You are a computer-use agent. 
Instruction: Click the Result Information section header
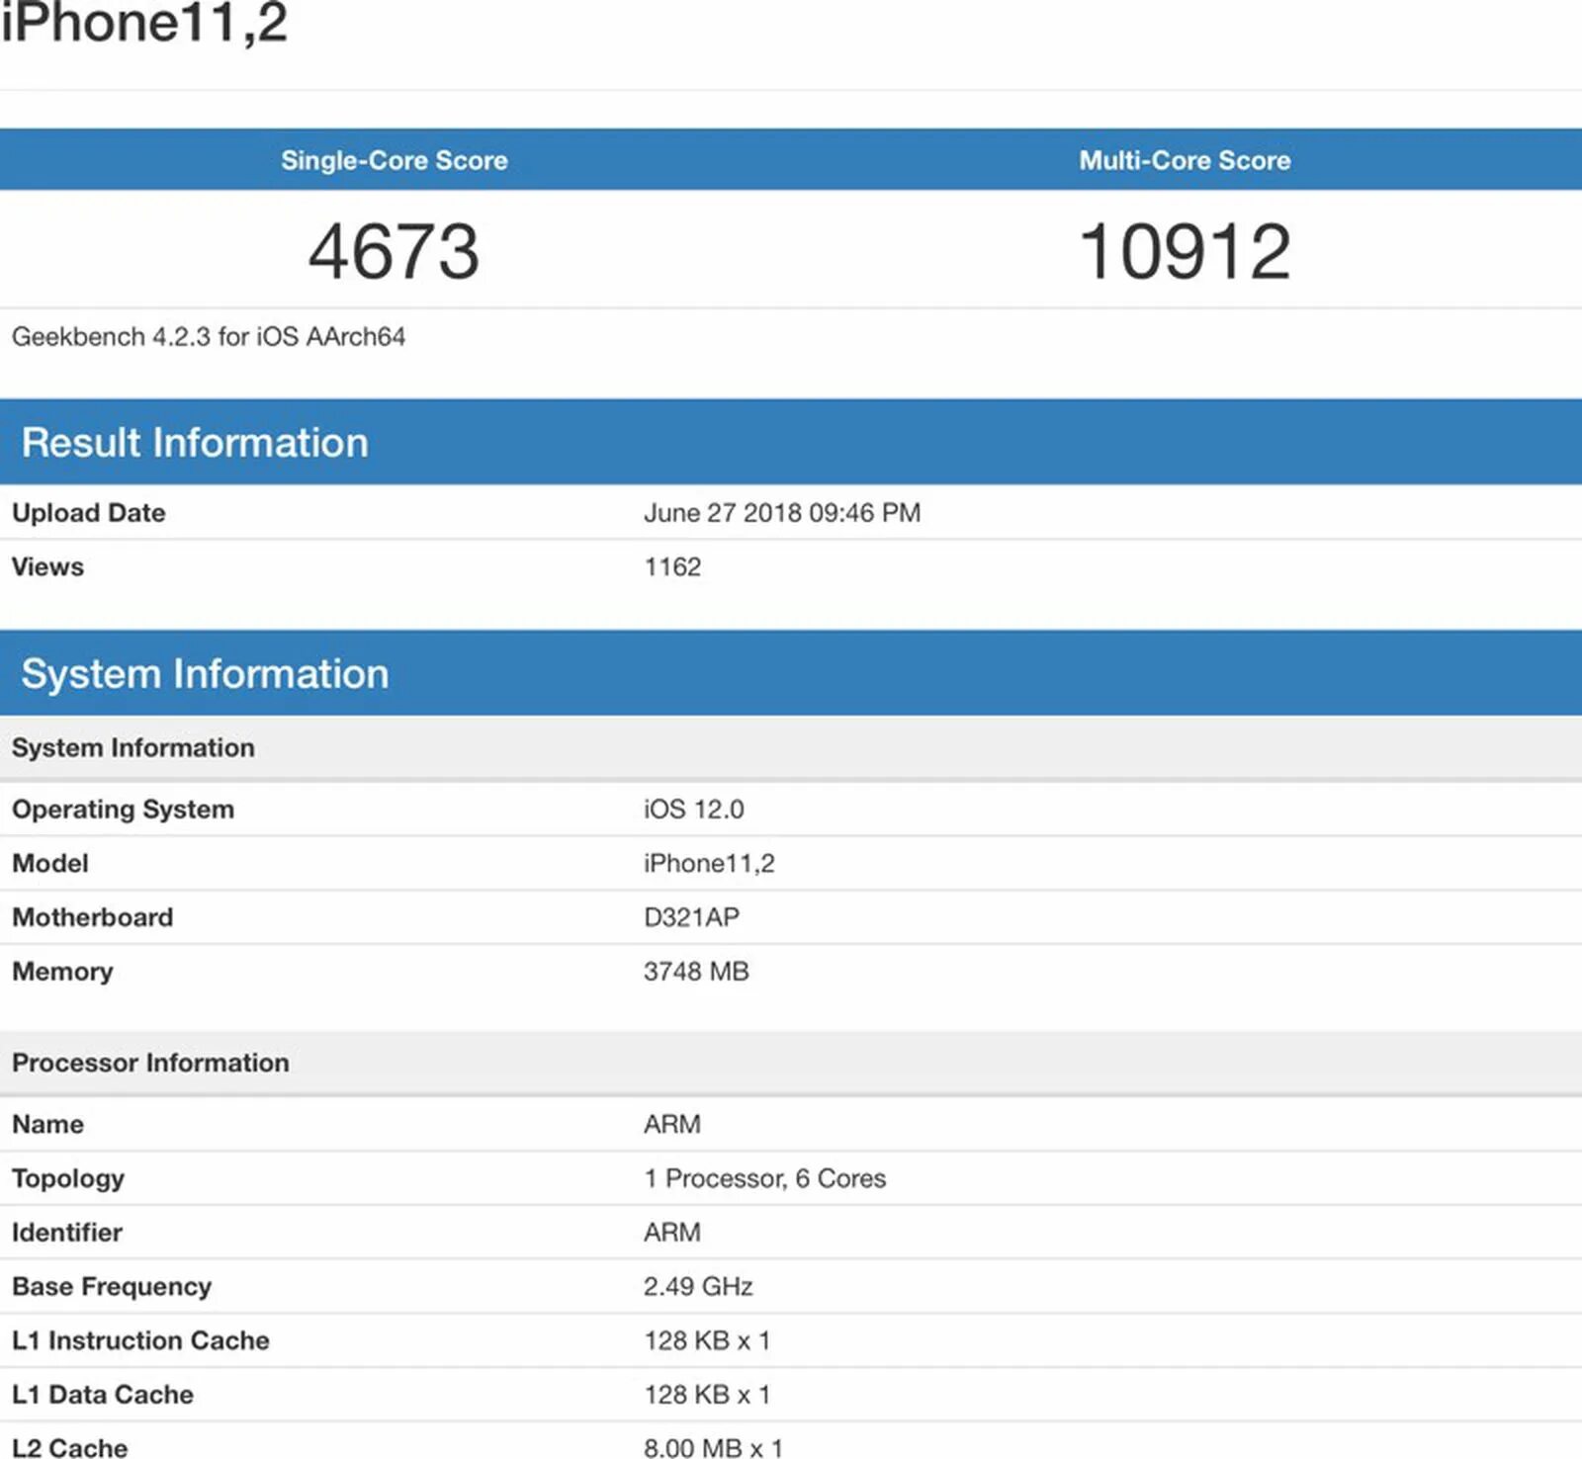tap(195, 443)
